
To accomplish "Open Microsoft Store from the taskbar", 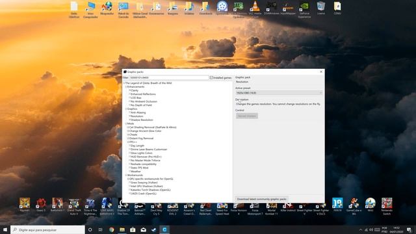I will [x=133, y=229].
